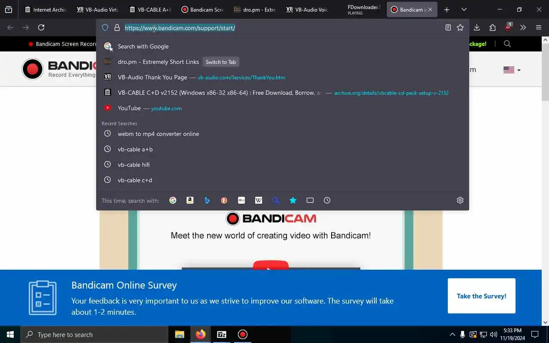This screenshot has height=343, width=549.
Task: Open File Explorer from taskbar
Action: (x=179, y=334)
